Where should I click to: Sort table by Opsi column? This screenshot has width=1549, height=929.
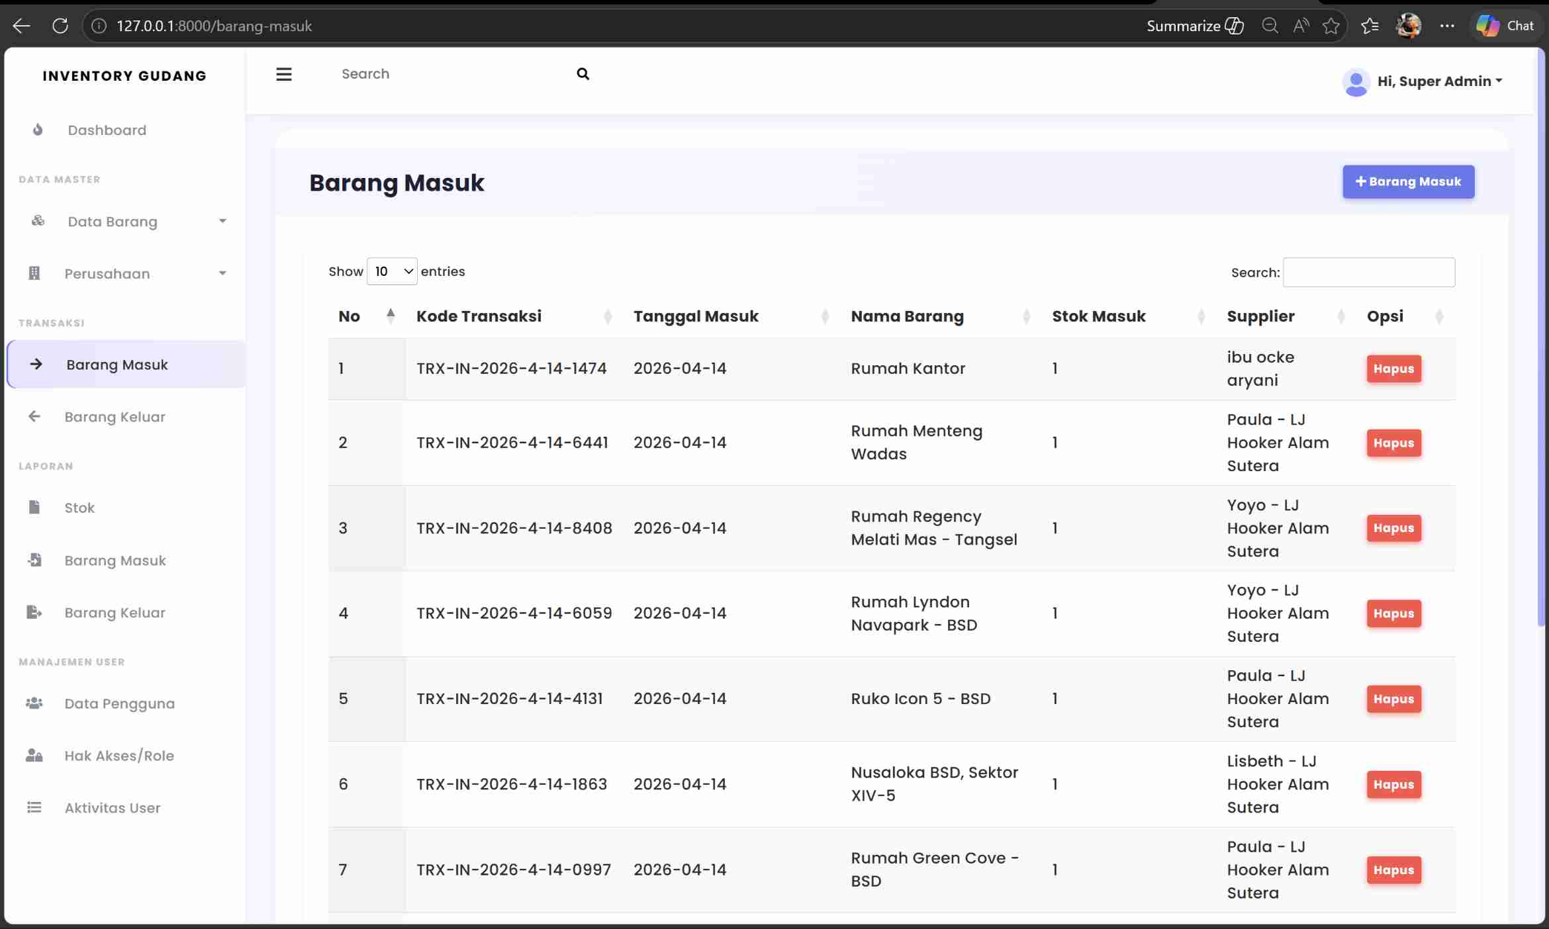1405,316
